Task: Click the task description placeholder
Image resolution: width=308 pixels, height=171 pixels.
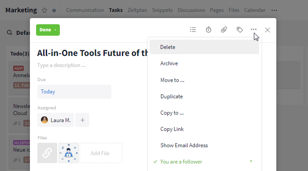Action: coord(62,65)
